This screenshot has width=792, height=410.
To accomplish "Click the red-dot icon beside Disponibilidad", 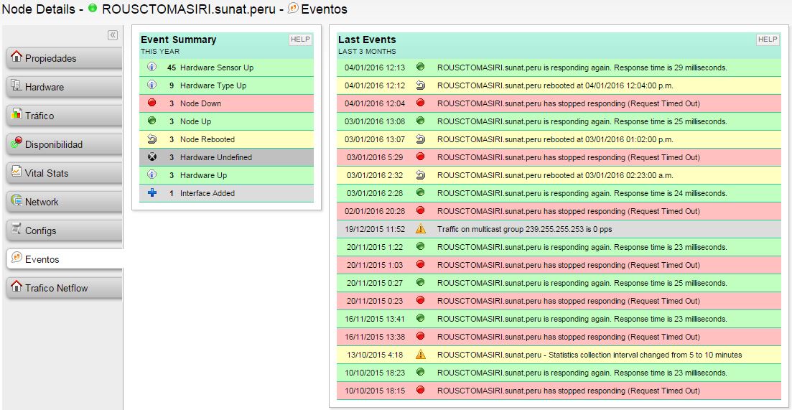I will (17, 143).
